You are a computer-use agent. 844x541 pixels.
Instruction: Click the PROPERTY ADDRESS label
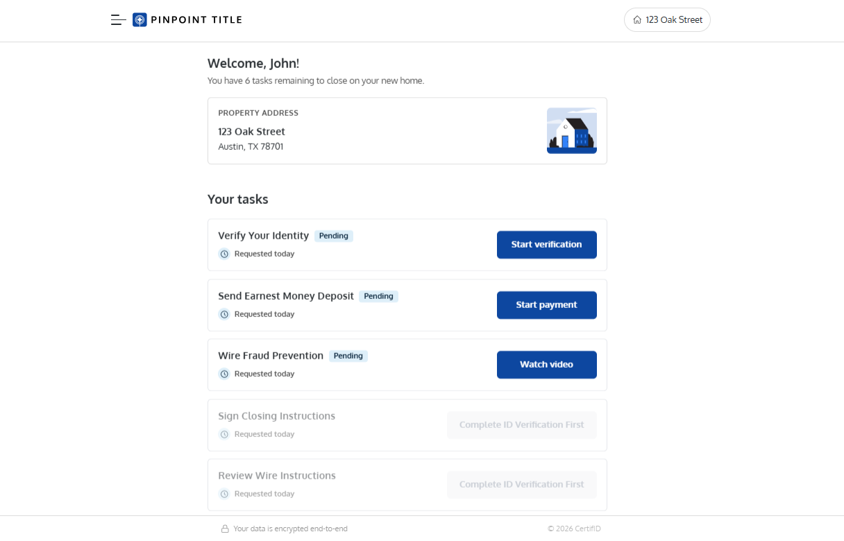(x=258, y=113)
